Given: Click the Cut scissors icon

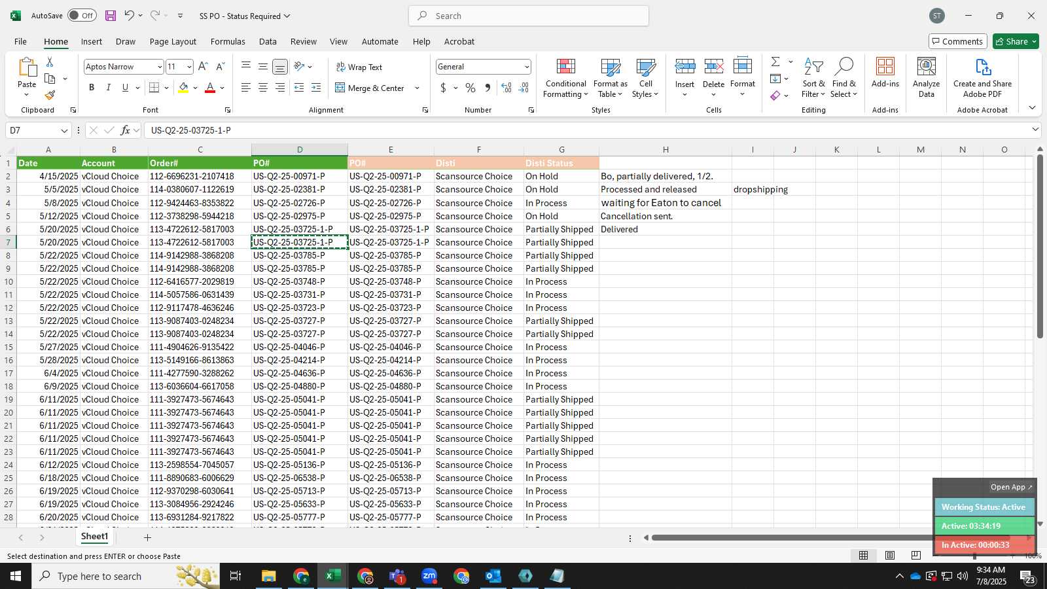Looking at the screenshot, I should coord(50,62).
